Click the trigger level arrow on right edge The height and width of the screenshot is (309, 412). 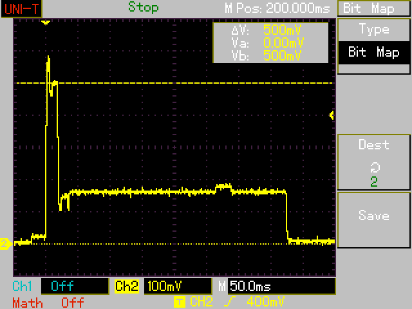click(332, 115)
